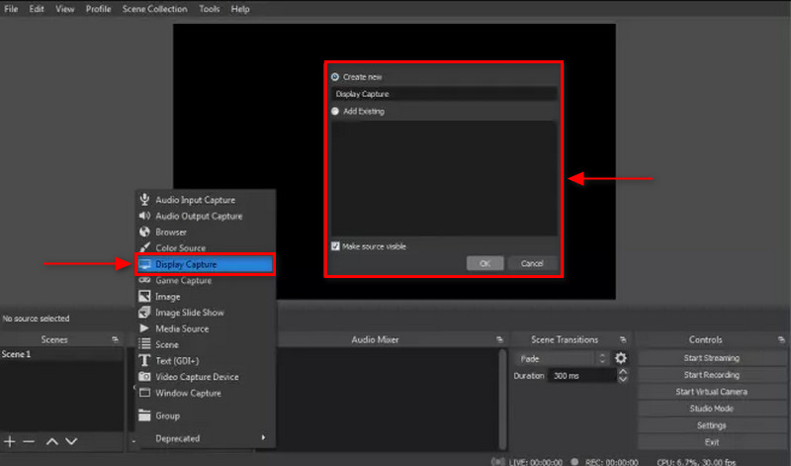Choose Window Capture from source menu
This screenshot has width=791, height=466.
(x=206, y=393)
